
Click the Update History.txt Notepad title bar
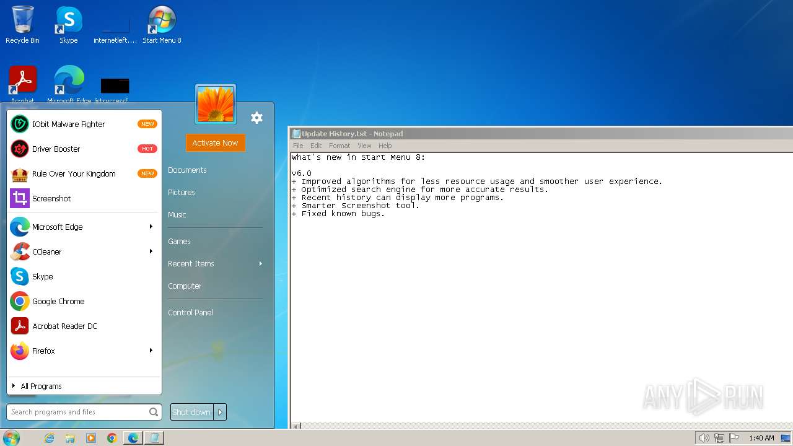click(x=542, y=133)
